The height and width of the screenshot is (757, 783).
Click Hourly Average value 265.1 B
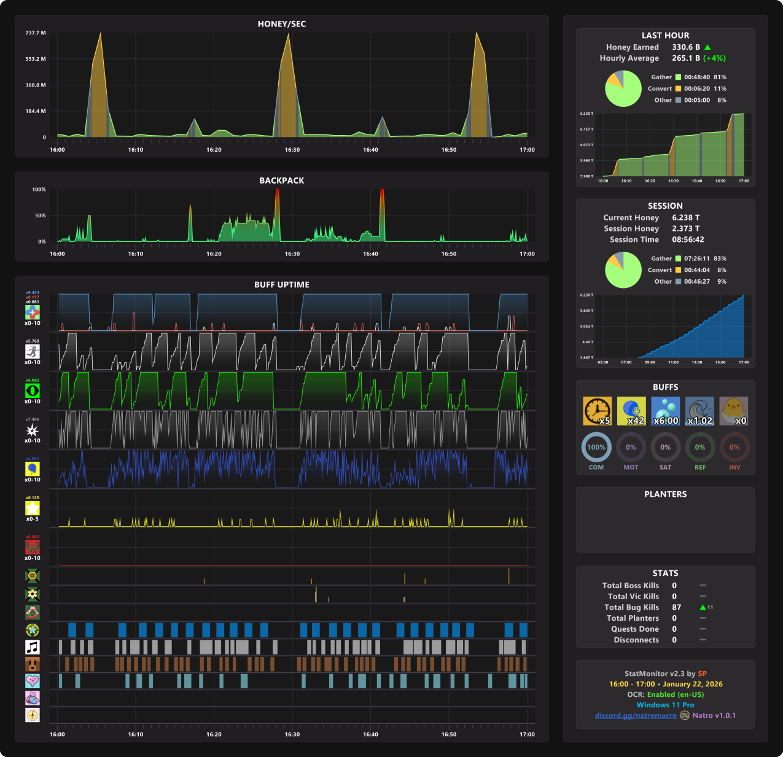pos(686,58)
